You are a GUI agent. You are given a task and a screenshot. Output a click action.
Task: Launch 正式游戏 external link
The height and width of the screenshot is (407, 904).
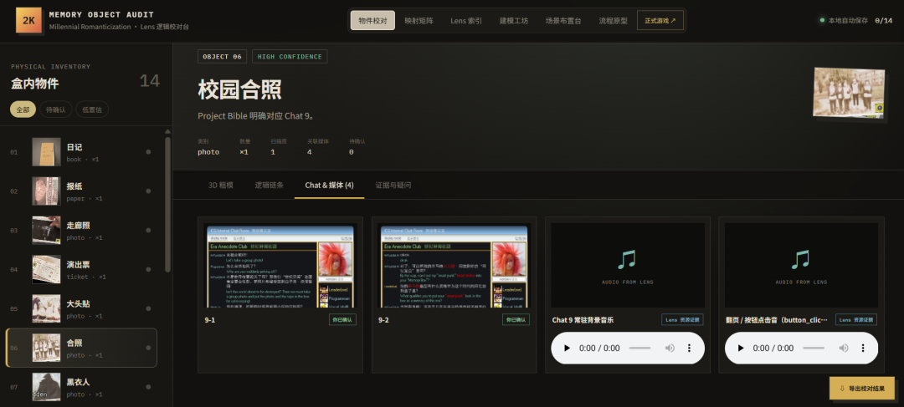pos(660,20)
